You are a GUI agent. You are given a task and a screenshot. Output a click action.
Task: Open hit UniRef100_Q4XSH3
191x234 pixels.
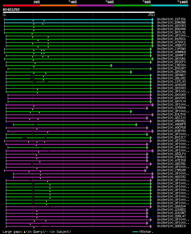(x=171, y=98)
